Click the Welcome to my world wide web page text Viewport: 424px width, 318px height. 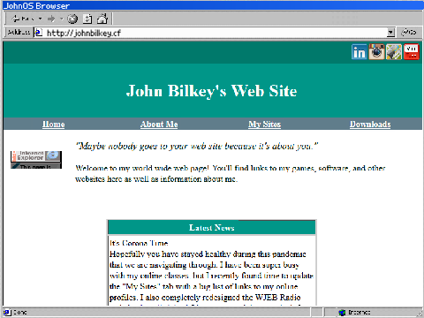231,173
